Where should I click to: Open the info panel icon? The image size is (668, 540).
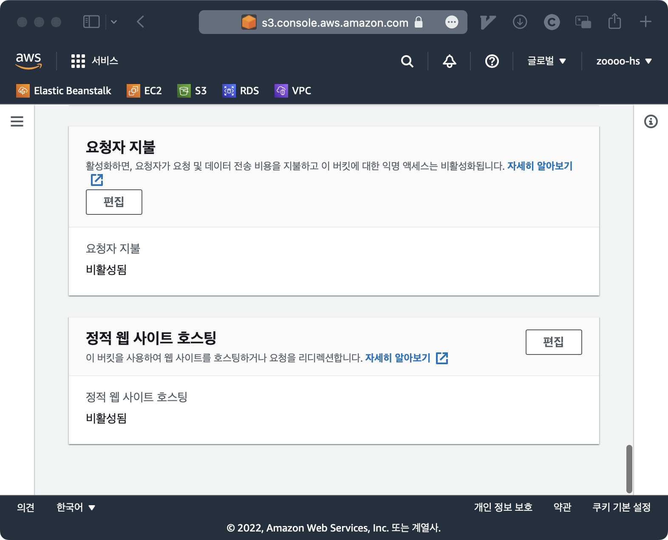[x=651, y=121]
